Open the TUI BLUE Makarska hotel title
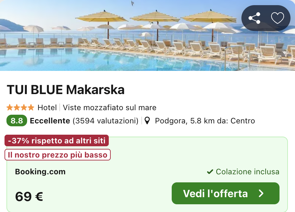 point(66,90)
